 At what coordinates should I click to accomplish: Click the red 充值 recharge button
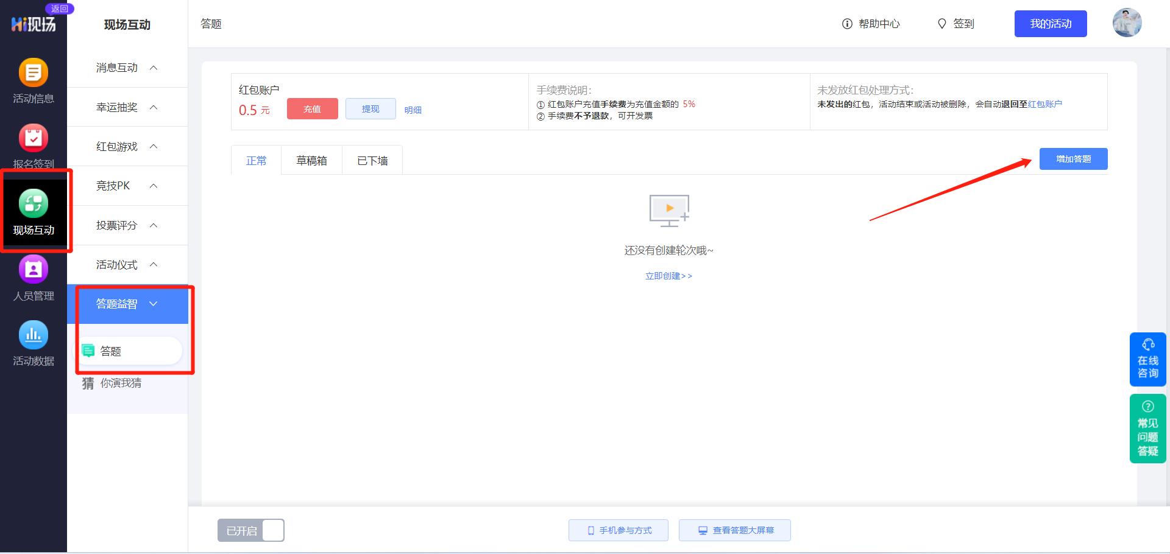[x=312, y=109]
